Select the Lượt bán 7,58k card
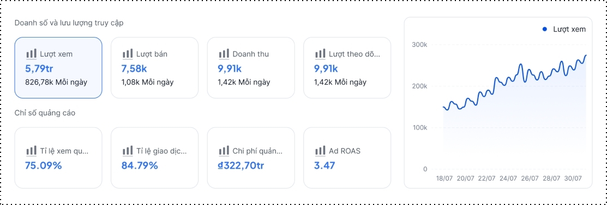The image size is (607, 205). click(x=155, y=68)
